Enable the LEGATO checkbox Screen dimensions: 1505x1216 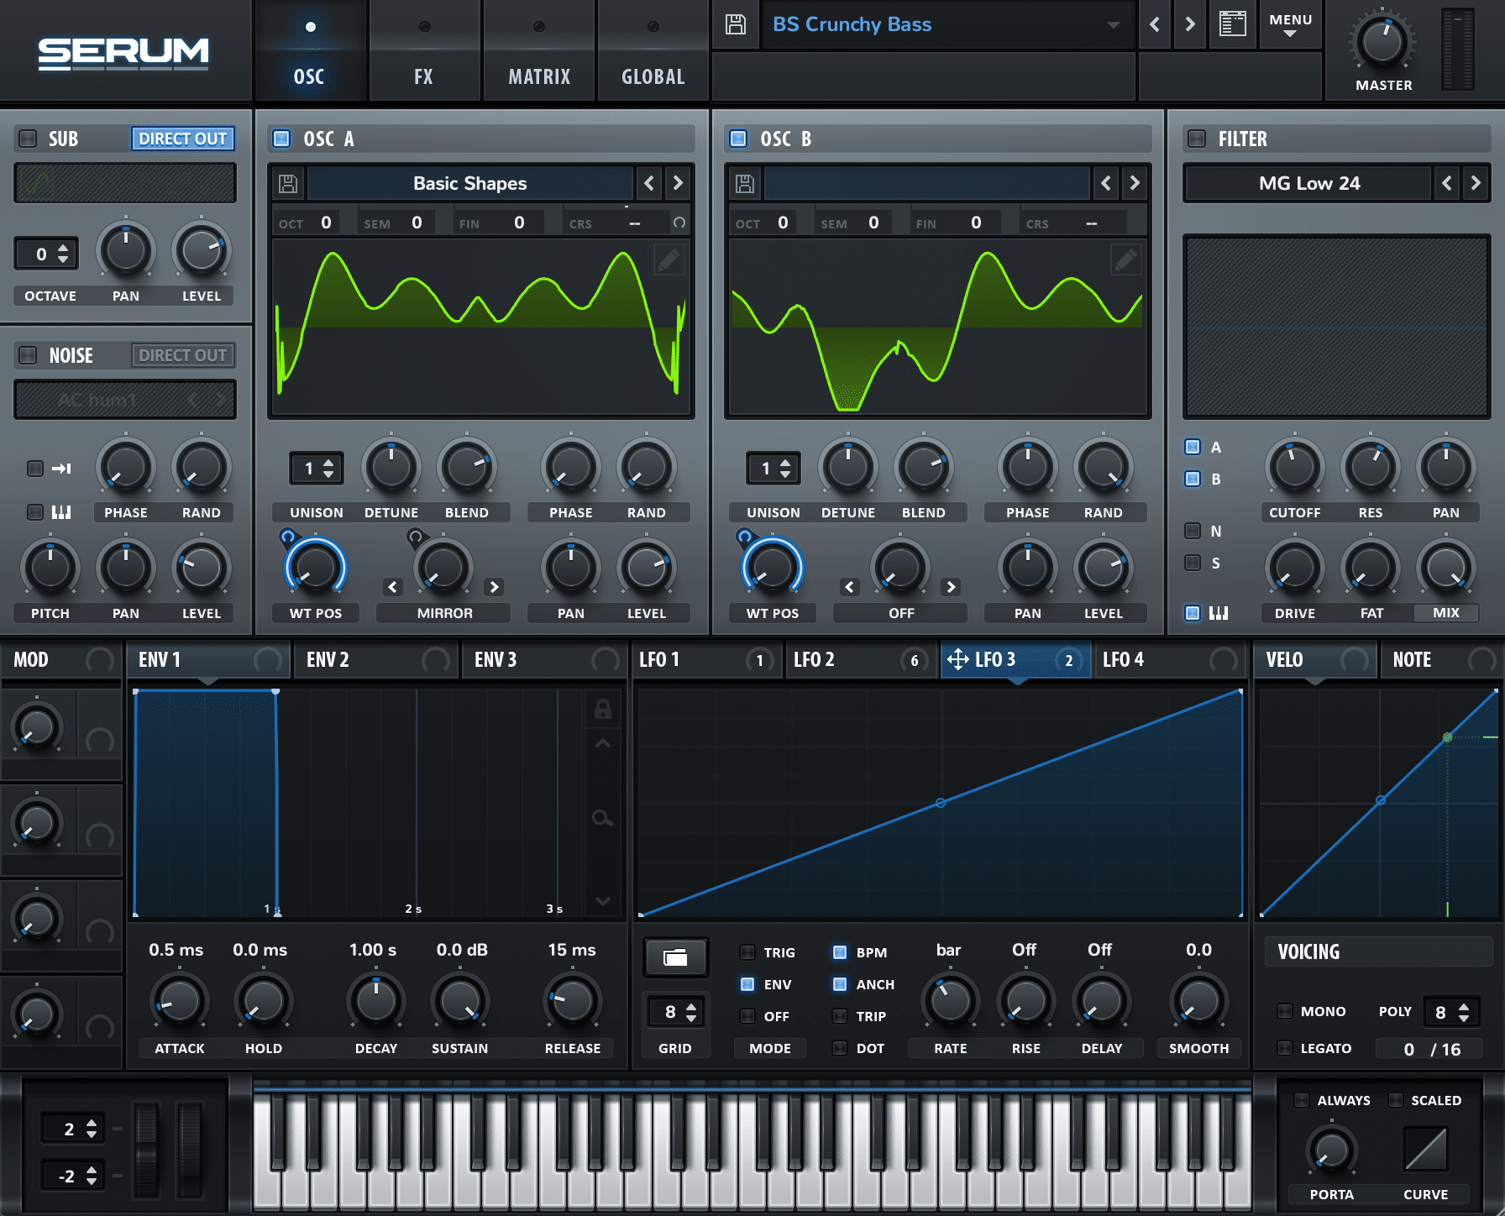pos(1285,1048)
